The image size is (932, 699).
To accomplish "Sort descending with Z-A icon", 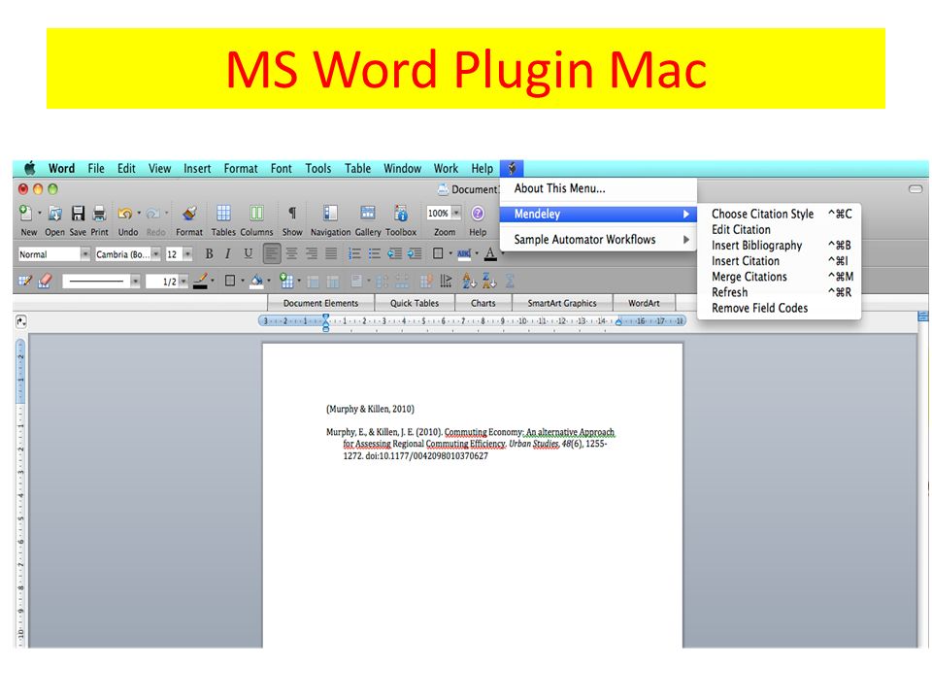I will click(x=489, y=281).
